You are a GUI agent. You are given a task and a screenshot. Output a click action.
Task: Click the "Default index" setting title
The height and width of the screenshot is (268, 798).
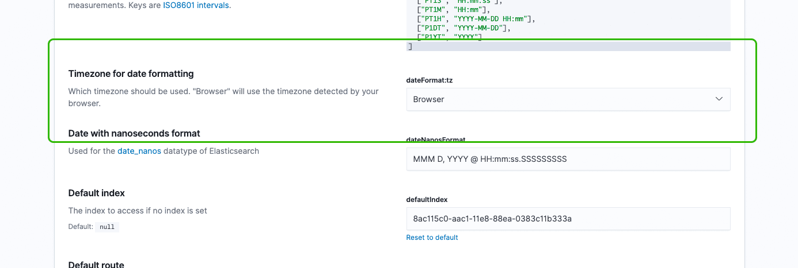[x=96, y=193]
